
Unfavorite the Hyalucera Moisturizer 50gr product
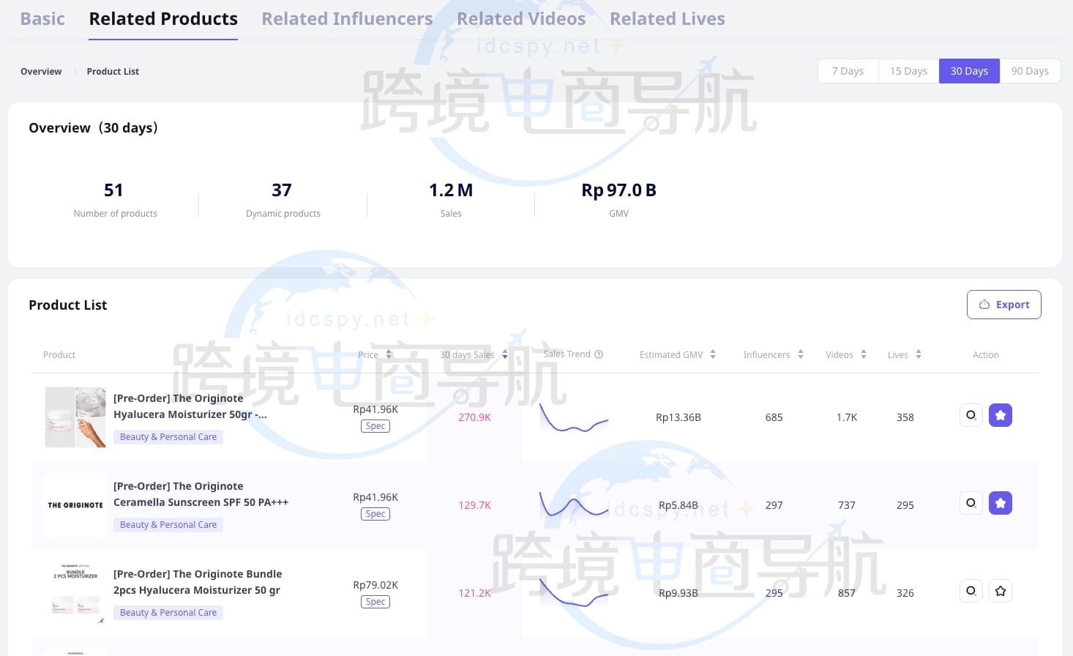[x=1000, y=415]
